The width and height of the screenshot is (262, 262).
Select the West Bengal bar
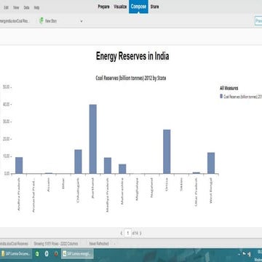pyautogui.click(x=211, y=163)
